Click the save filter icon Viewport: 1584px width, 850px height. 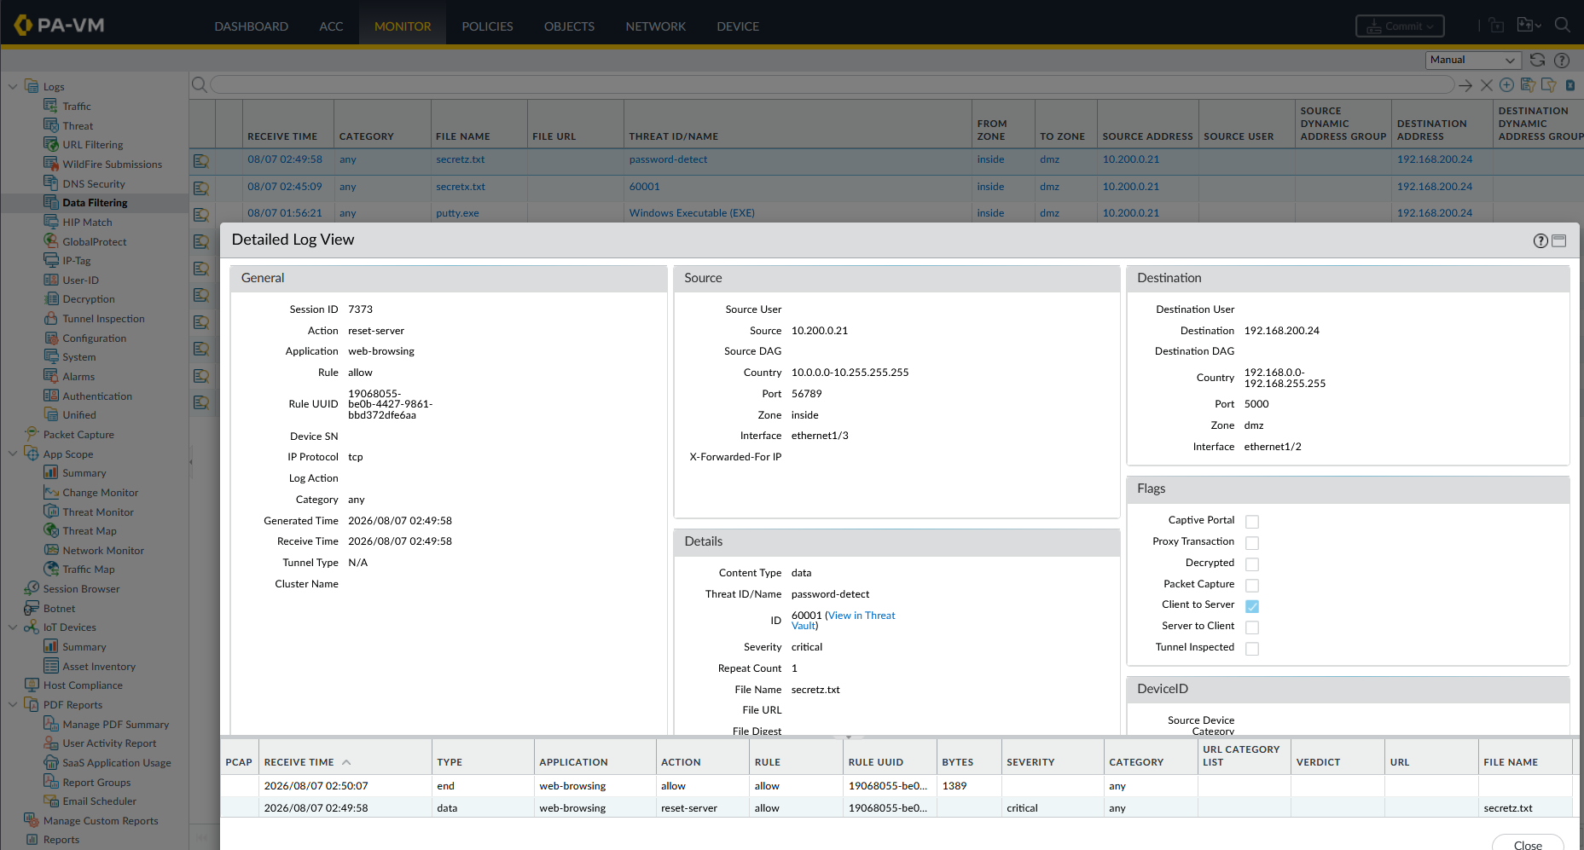click(1528, 85)
